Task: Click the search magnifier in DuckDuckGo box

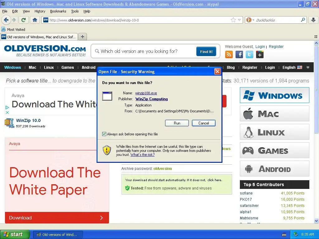Action: pos(303,20)
